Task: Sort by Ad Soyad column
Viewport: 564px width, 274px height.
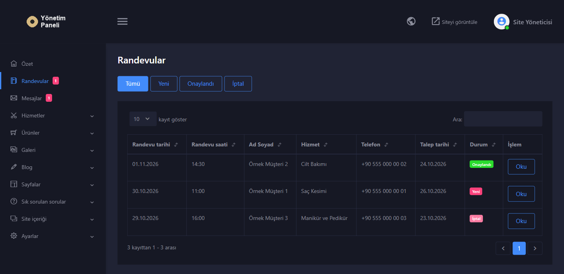Action: tap(270, 144)
